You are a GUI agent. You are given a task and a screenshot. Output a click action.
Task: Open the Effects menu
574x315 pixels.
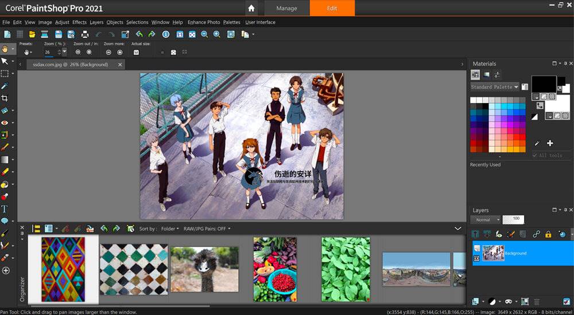(x=79, y=22)
